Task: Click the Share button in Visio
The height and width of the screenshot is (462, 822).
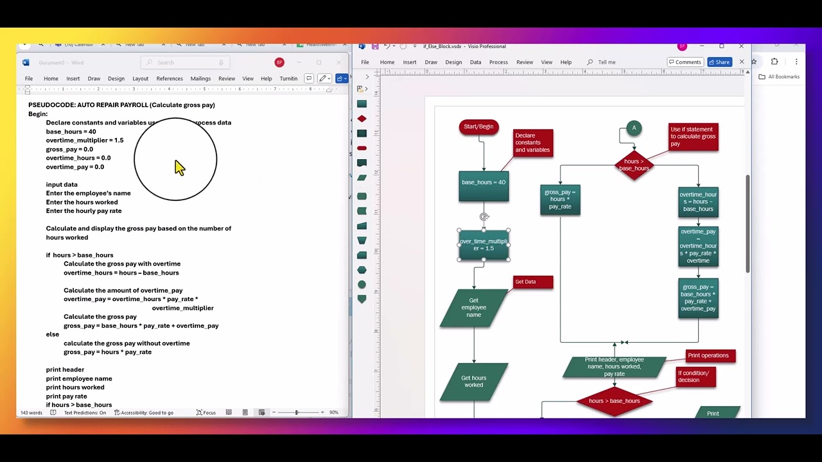Action: point(719,62)
